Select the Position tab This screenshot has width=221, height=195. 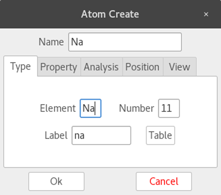point(143,67)
